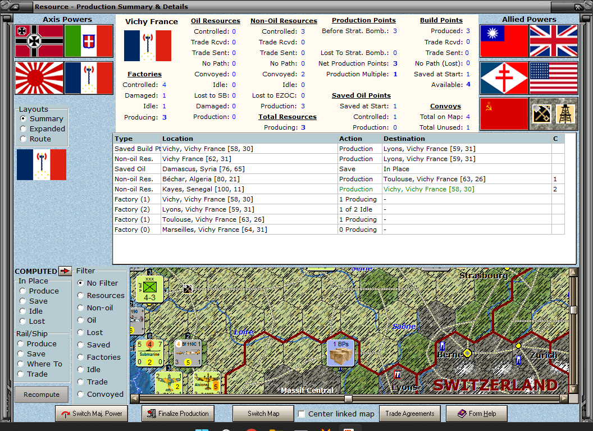593x431 pixels.
Task: Click the 1 BPs crate marker on map
Action: pyautogui.click(x=341, y=353)
